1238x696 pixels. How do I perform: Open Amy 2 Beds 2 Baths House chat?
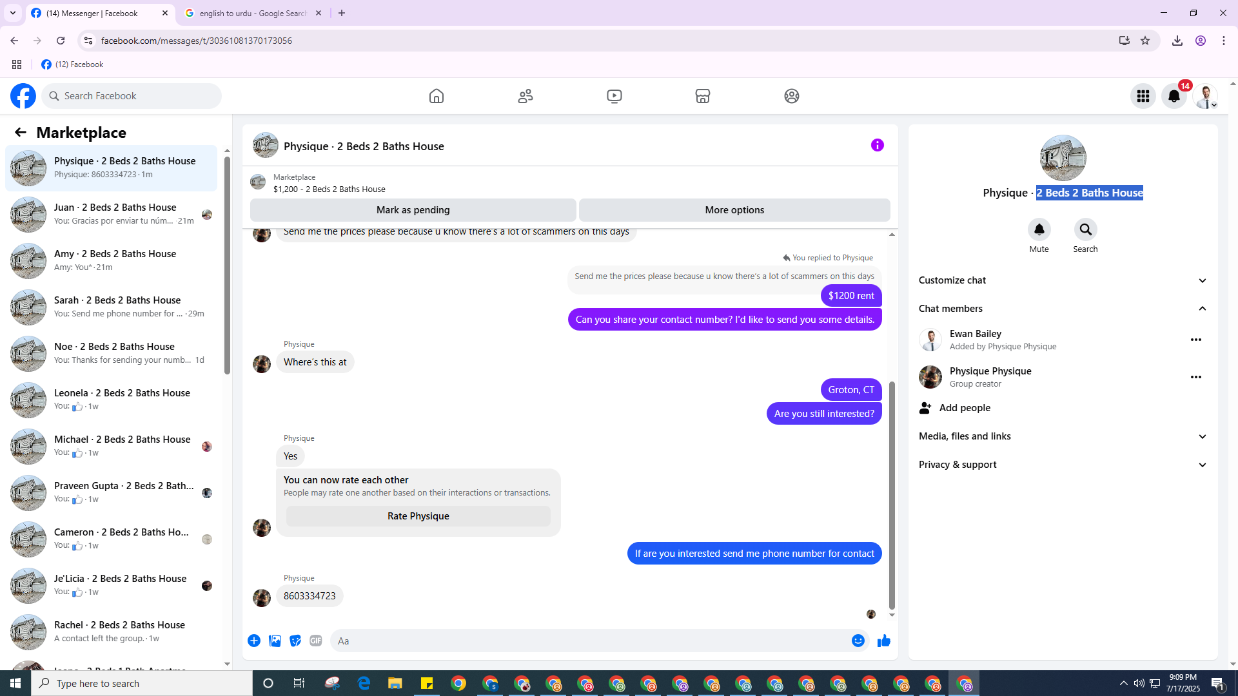tap(111, 261)
